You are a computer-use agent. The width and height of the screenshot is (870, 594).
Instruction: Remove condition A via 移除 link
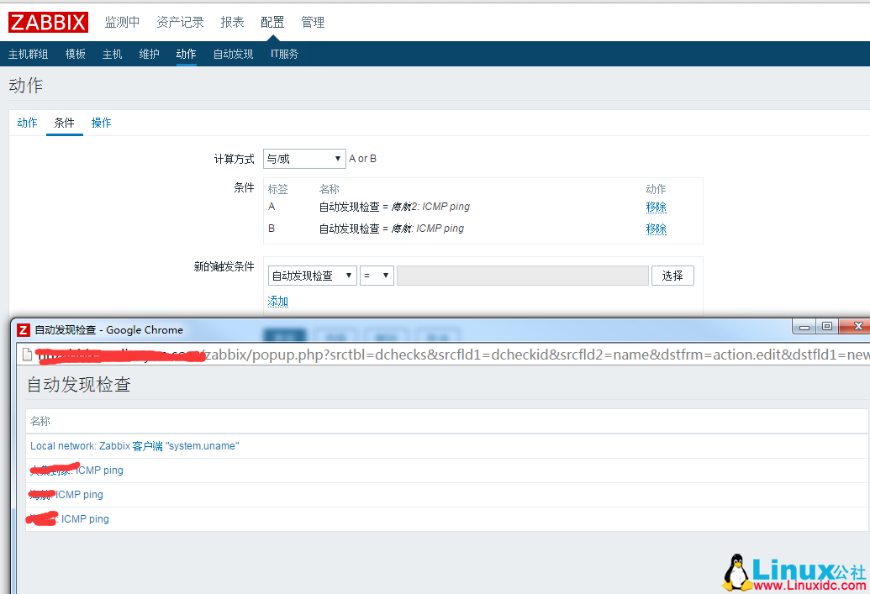(656, 207)
